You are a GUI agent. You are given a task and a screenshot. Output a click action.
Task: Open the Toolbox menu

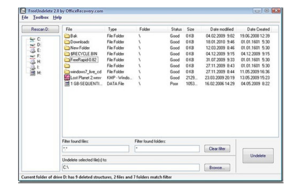pyautogui.click(x=41, y=17)
